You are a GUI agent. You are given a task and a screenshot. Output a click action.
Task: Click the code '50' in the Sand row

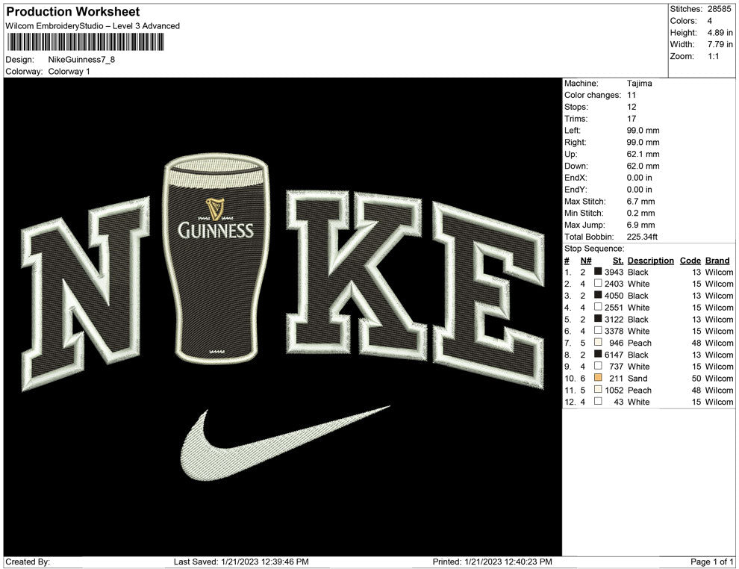[x=696, y=378]
